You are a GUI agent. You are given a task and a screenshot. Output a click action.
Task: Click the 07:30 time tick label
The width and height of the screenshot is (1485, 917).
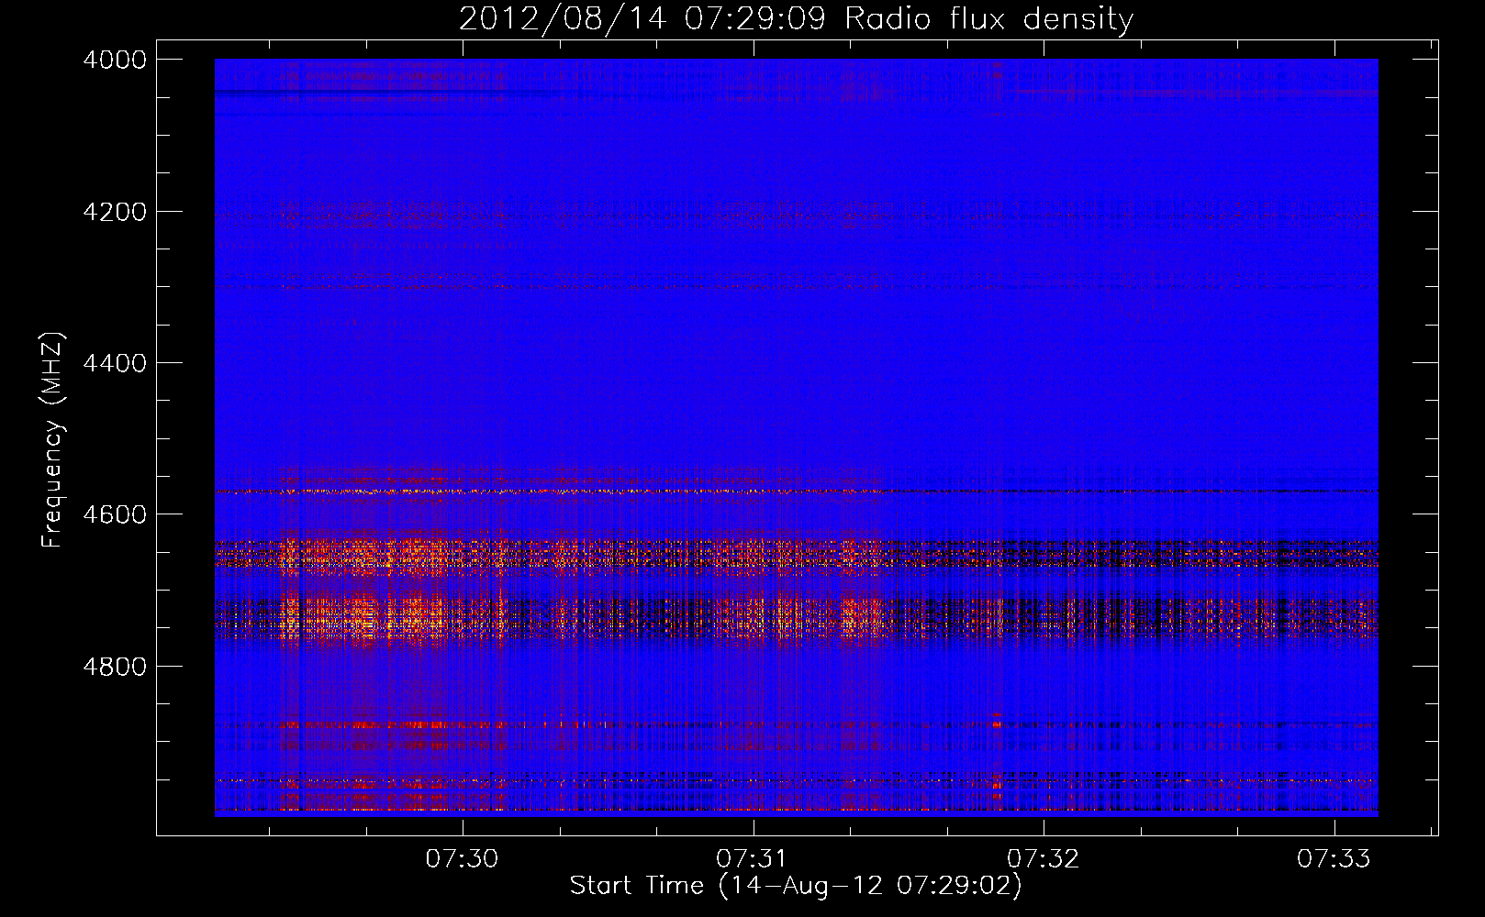click(x=462, y=858)
